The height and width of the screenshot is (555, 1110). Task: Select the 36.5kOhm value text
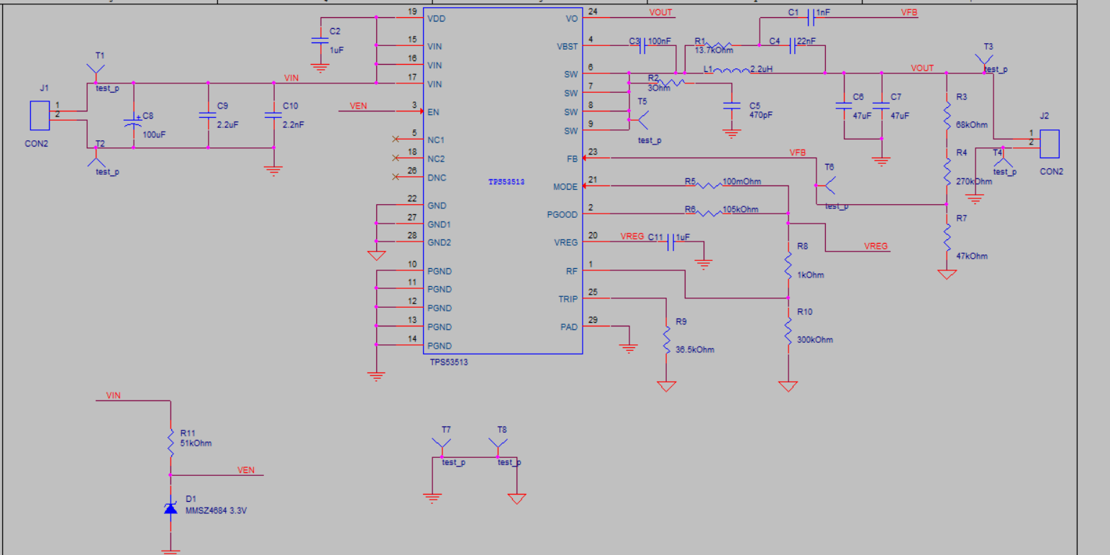click(x=695, y=350)
